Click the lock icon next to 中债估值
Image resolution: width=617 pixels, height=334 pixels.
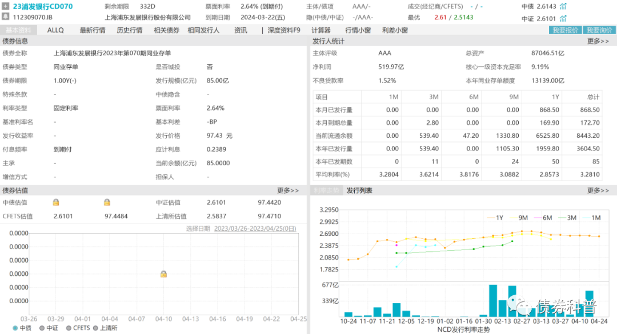coord(56,202)
